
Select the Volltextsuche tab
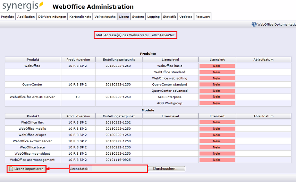pyautogui.click(x=105, y=17)
